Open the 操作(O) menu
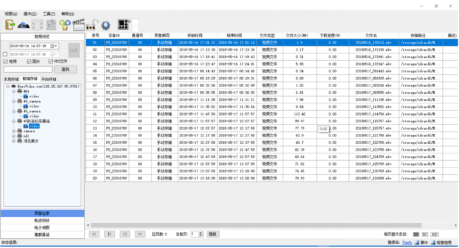459x248 pixels. click(x=30, y=14)
